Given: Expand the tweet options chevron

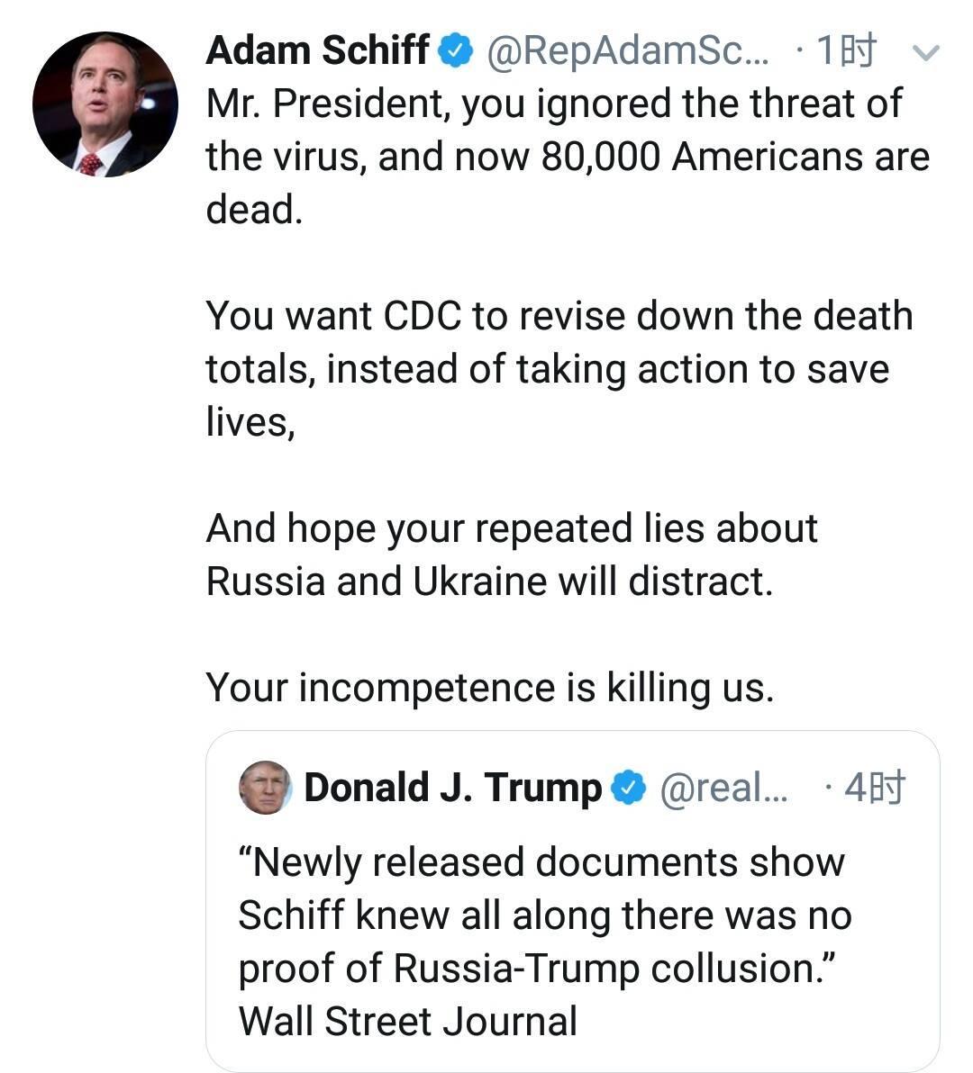Looking at the screenshot, I should tap(926, 53).
